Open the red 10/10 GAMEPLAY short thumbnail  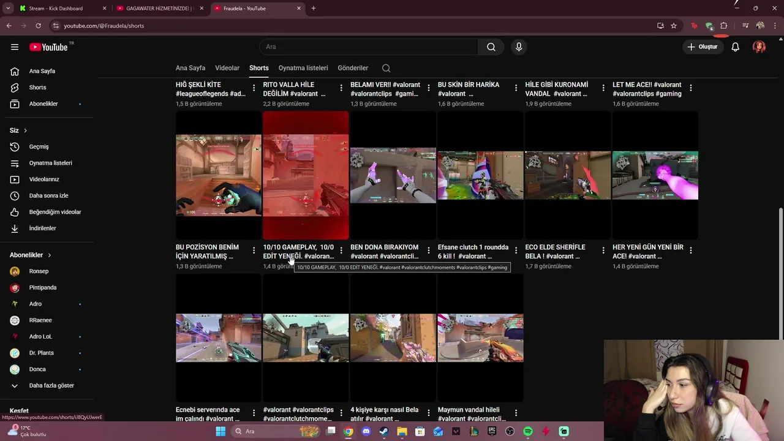click(x=306, y=175)
